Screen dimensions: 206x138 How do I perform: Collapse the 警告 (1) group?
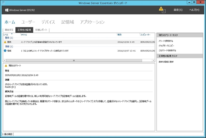point(9,38)
